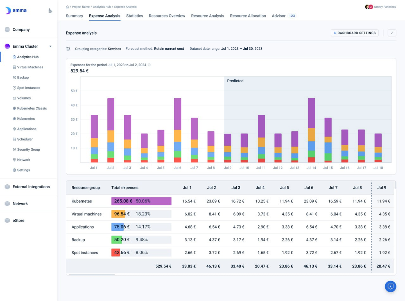Screen dimensions: 405x301
Task: Open Grouping categories Services selector
Action: [x=98, y=49]
